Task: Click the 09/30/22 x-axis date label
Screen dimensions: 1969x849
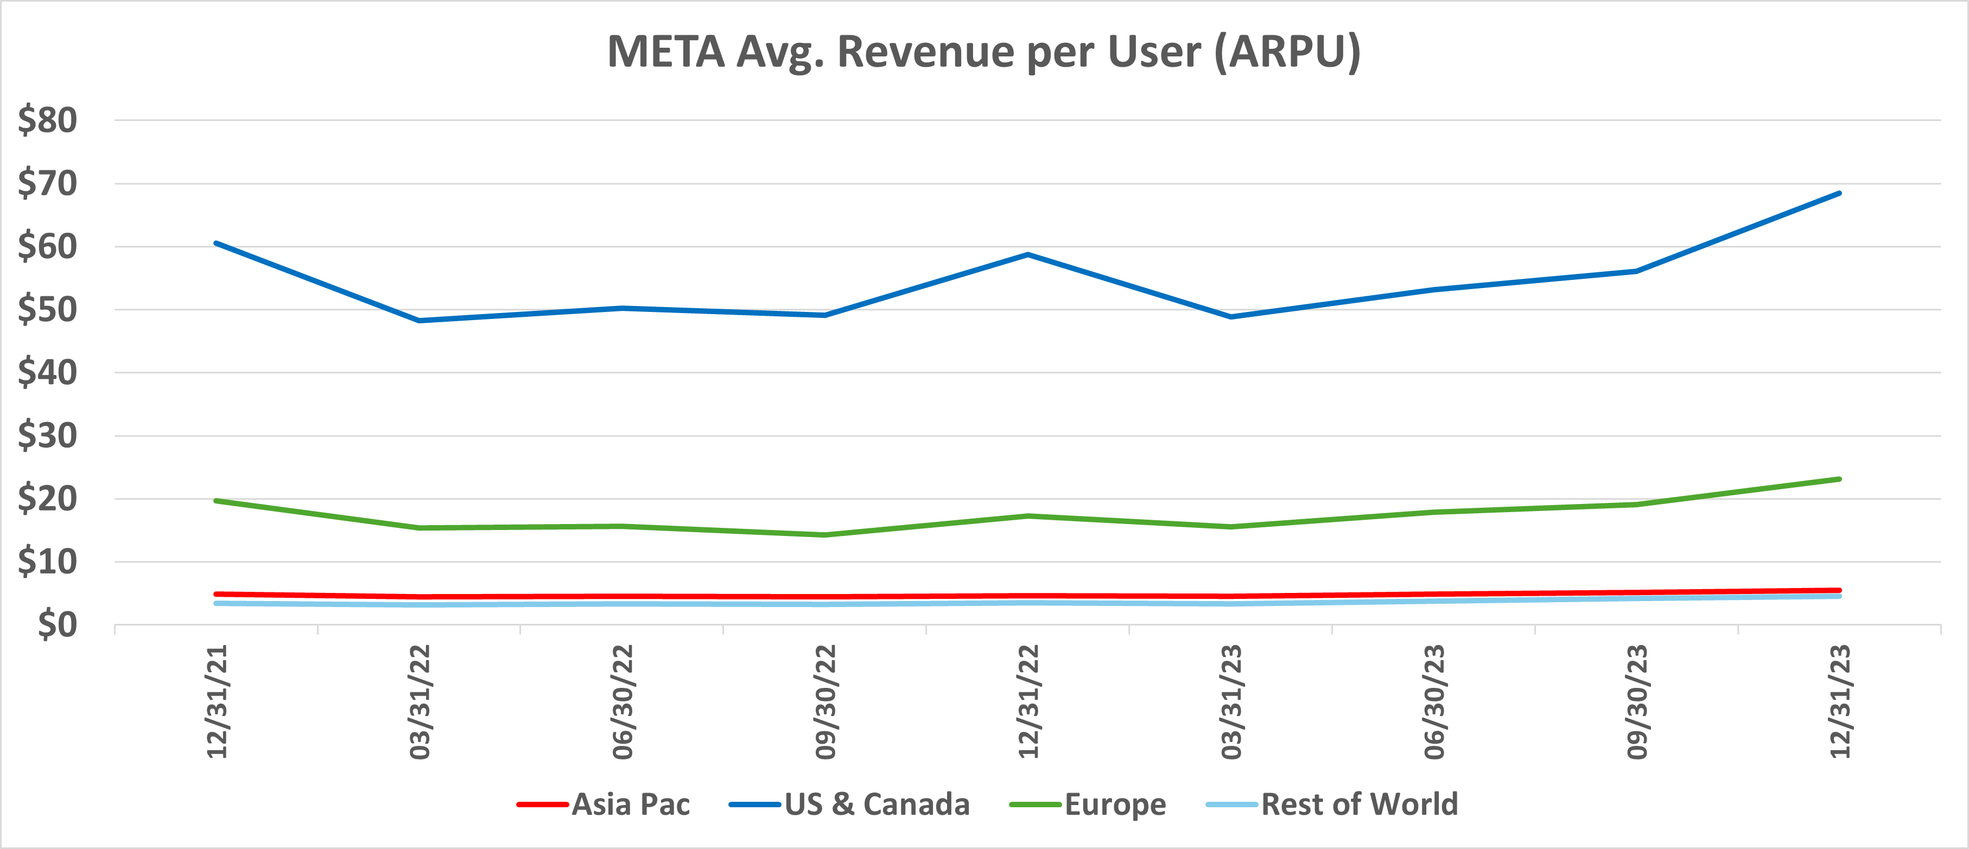Action: pos(825,701)
